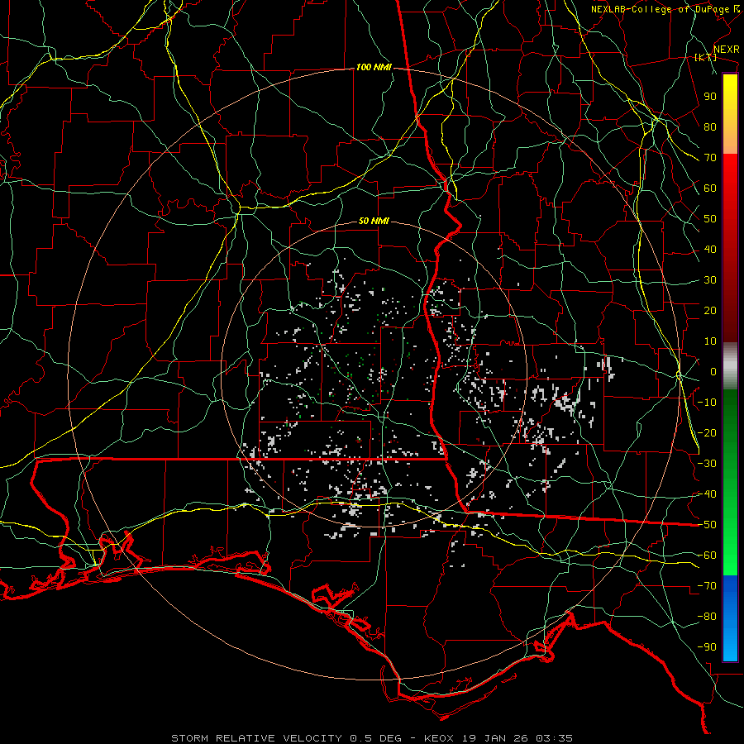Click the "70" value on velocity scale

(x=710, y=158)
